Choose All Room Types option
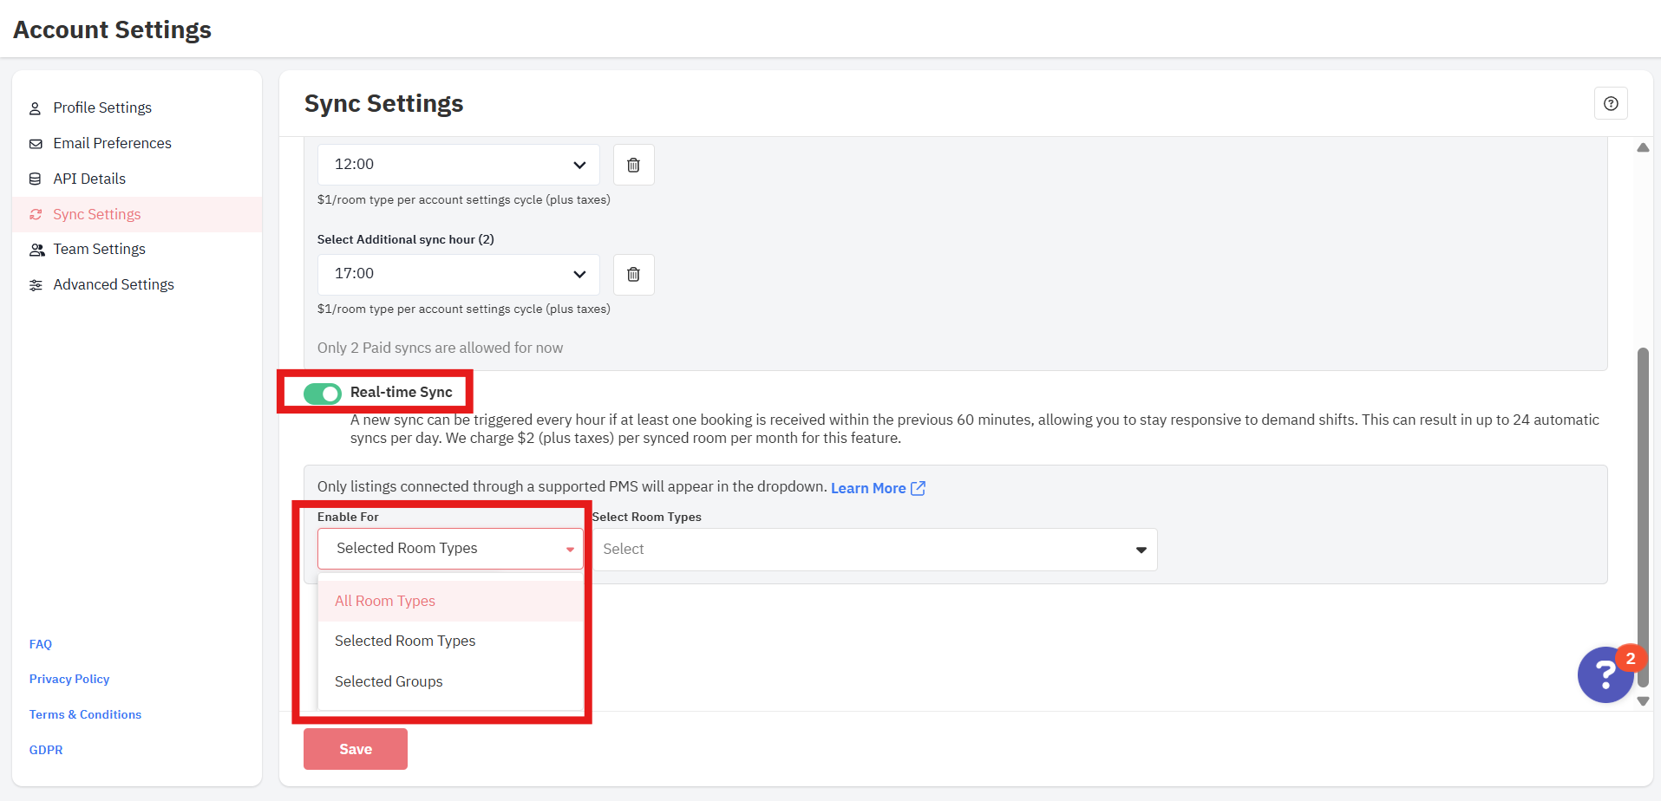Image resolution: width=1661 pixels, height=801 pixels. click(x=385, y=601)
